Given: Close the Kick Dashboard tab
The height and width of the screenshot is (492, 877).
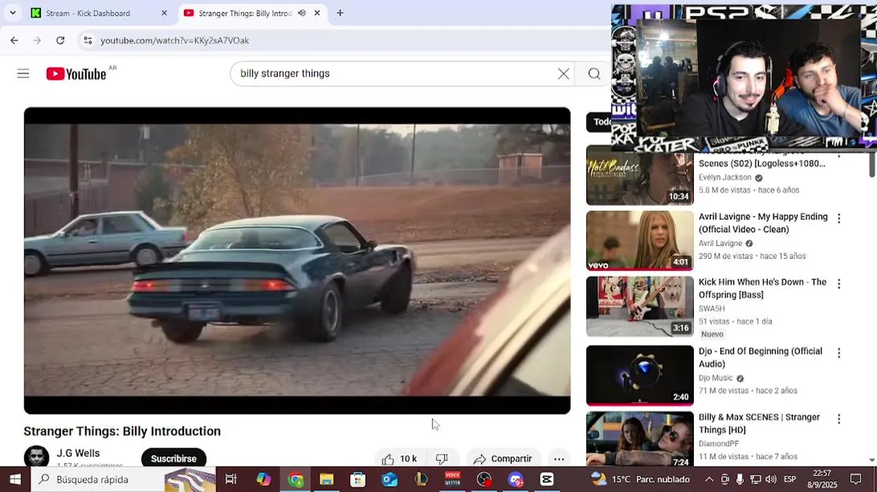Looking at the screenshot, I should tap(164, 13).
